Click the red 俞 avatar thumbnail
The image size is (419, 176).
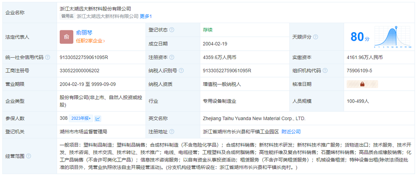(66, 37)
